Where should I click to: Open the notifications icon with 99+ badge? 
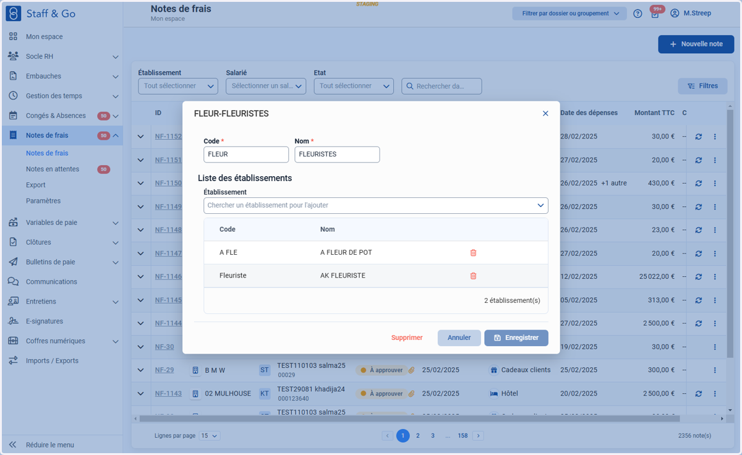655,13
